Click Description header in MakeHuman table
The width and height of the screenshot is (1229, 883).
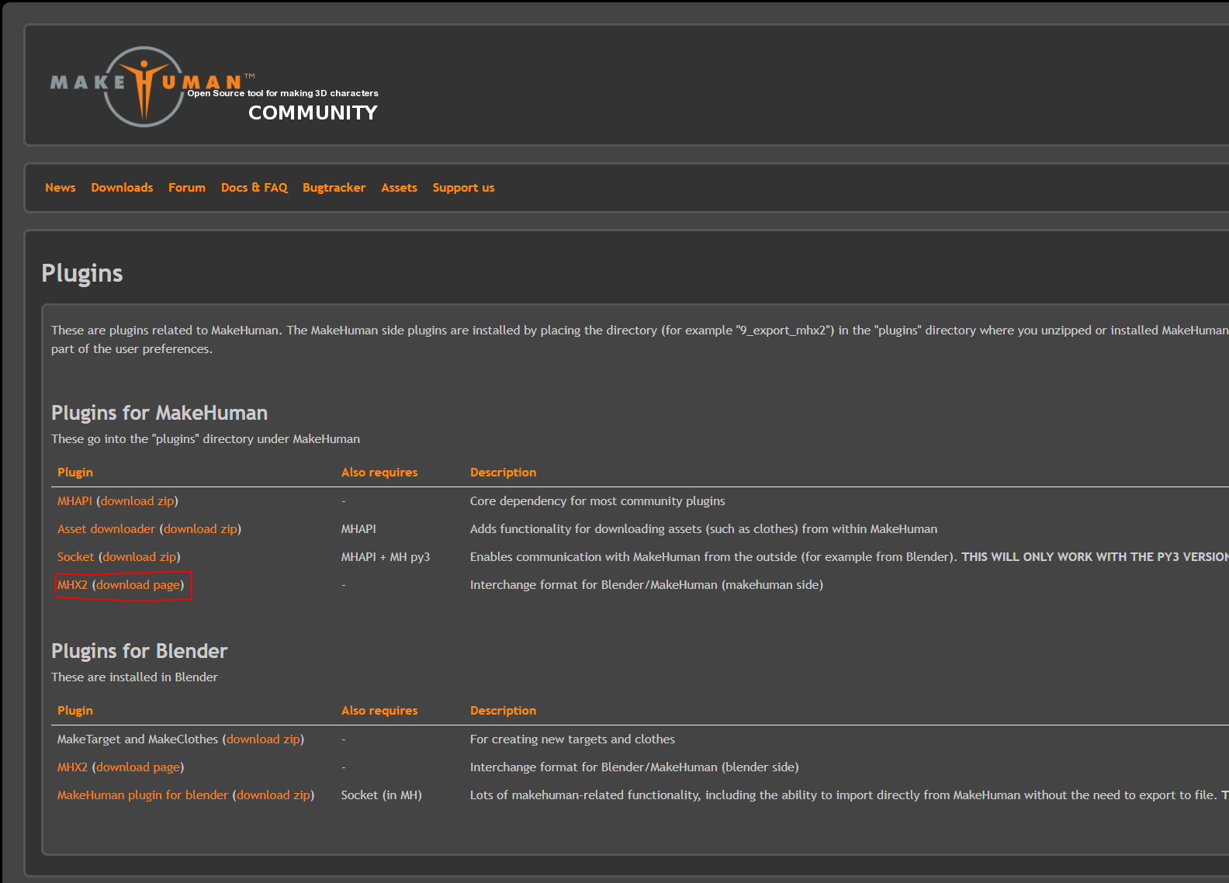503,473
